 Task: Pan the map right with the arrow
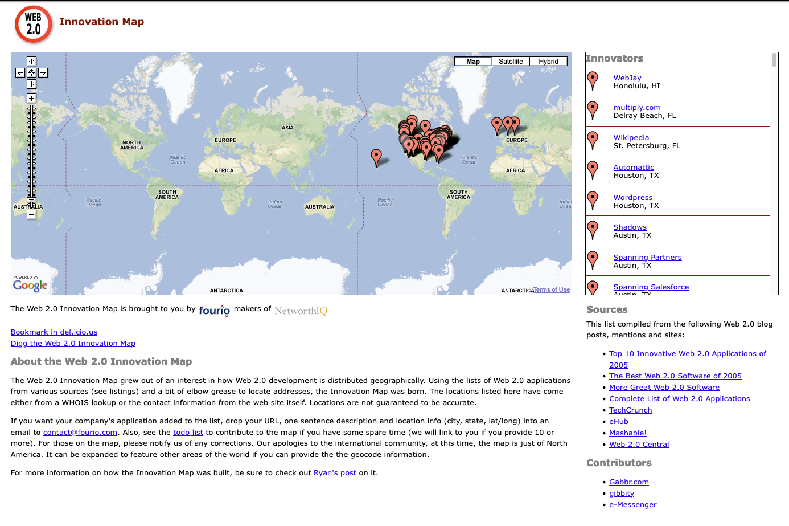click(43, 72)
